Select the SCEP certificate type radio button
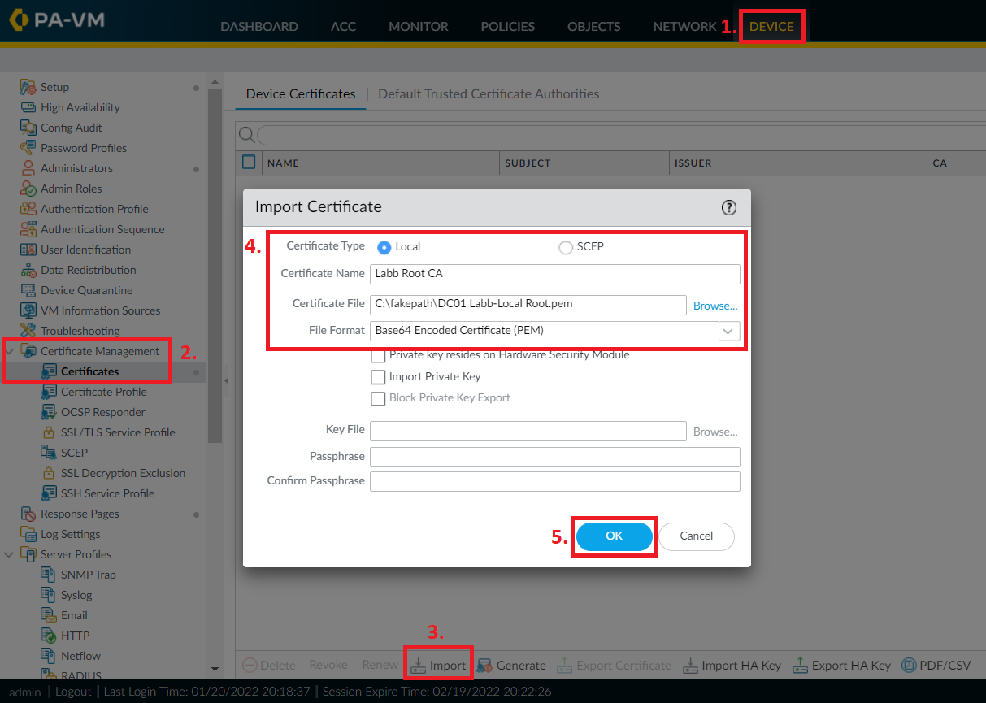This screenshot has width=986, height=703. point(566,246)
